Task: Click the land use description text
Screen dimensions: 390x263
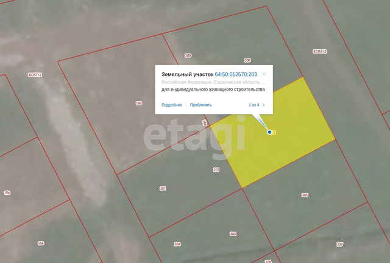Action: point(213,89)
